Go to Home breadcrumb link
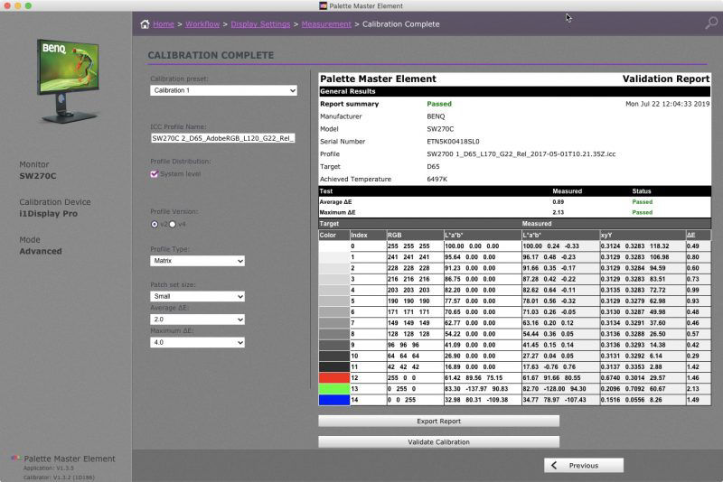The width and height of the screenshot is (723, 482). [x=164, y=24]
